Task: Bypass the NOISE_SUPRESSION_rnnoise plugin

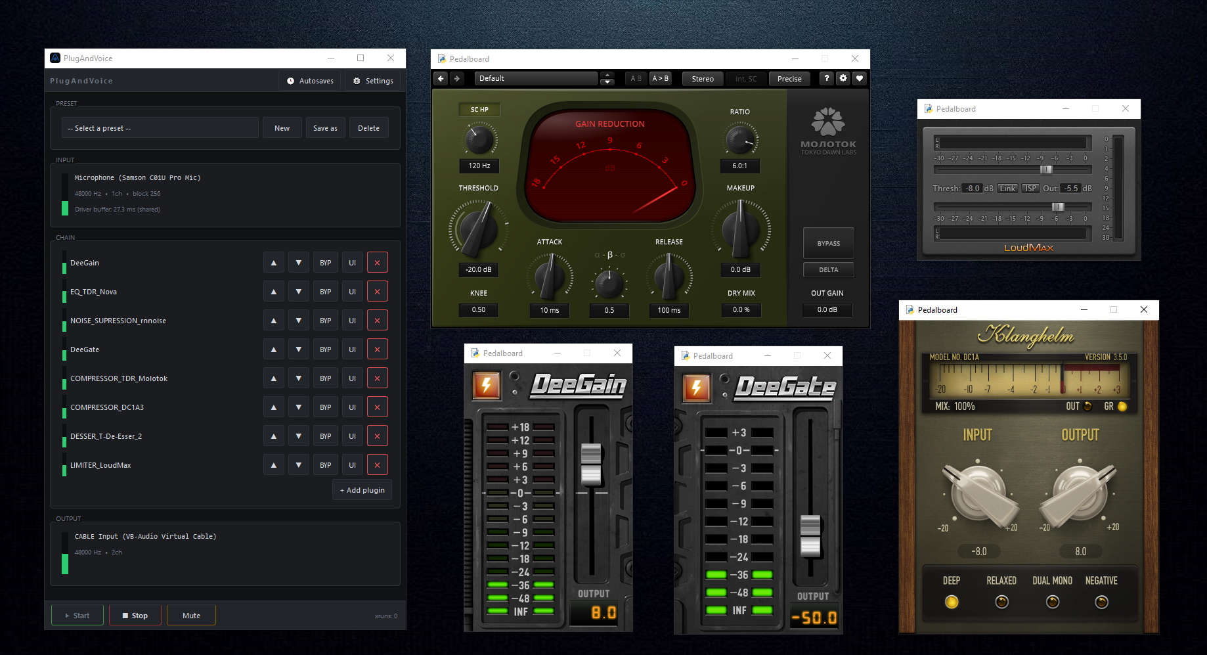Action: point(326,321)
